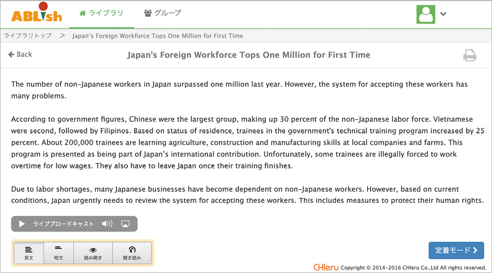Screen dimensions: 492x273
Task: Click the 定着モード button
Action: 456,250
